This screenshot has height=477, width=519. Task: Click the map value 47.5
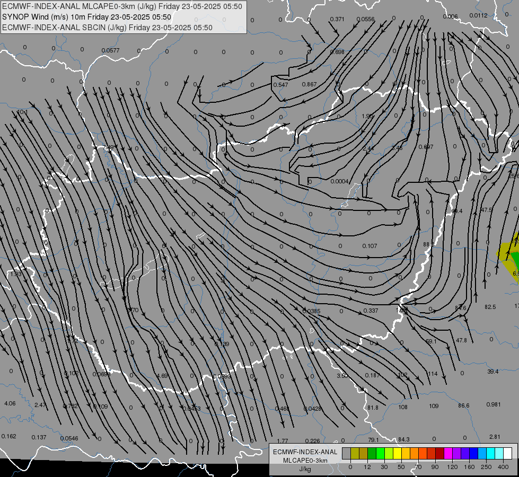tap(487, 210)
